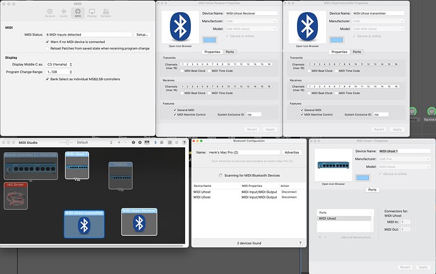Select Properties tab in WIDI Uhost transmitter window
The image size is (436, 274).
tap(339, 52)
